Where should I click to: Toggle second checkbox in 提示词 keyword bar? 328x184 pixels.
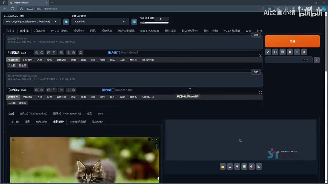click(x=116, y=53)
